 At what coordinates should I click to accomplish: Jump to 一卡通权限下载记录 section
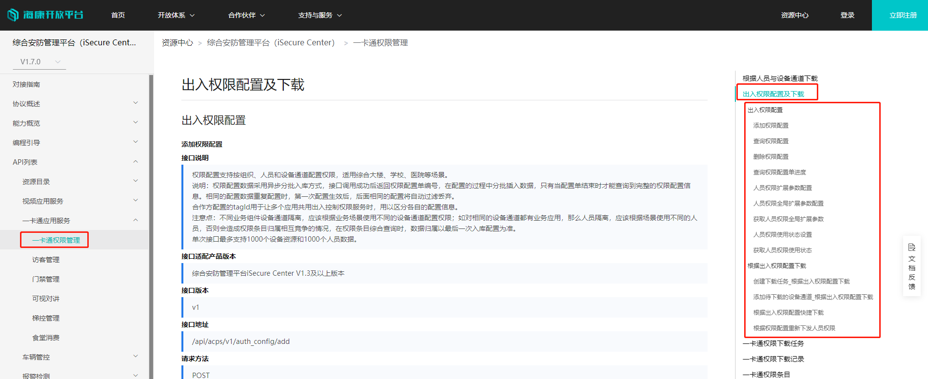pyautogui.click(x=773, y=359)
